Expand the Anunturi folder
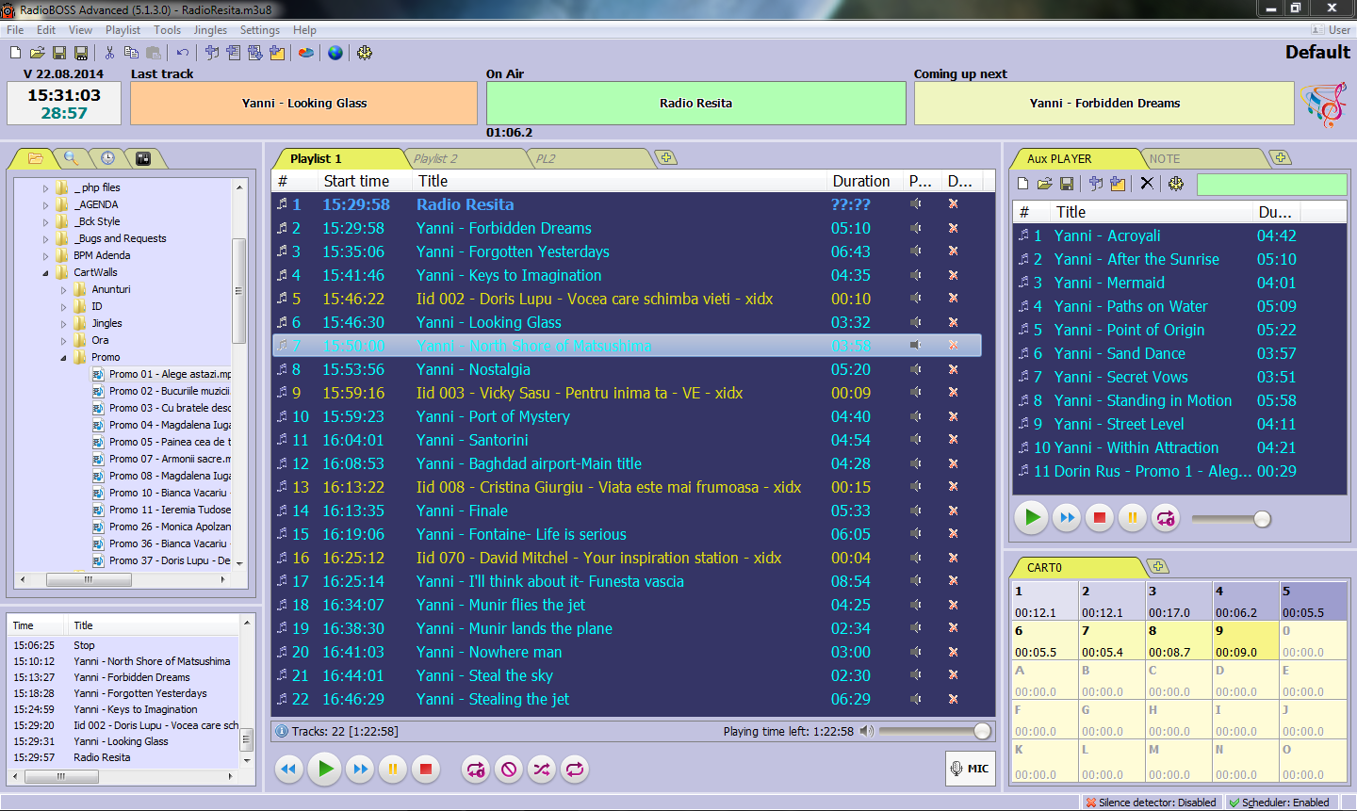This screenshot has width=1357, height=811. (x=63, y=290)
